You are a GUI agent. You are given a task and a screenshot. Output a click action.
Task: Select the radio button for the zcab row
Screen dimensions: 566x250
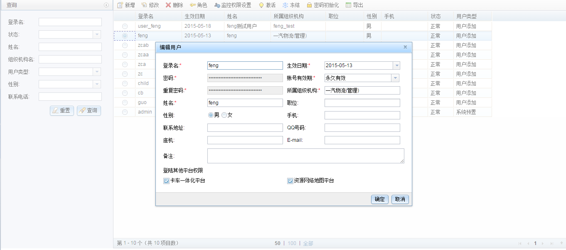tap(125, 45)
